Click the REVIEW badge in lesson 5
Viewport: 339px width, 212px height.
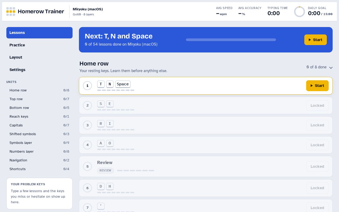pos(105,170)
